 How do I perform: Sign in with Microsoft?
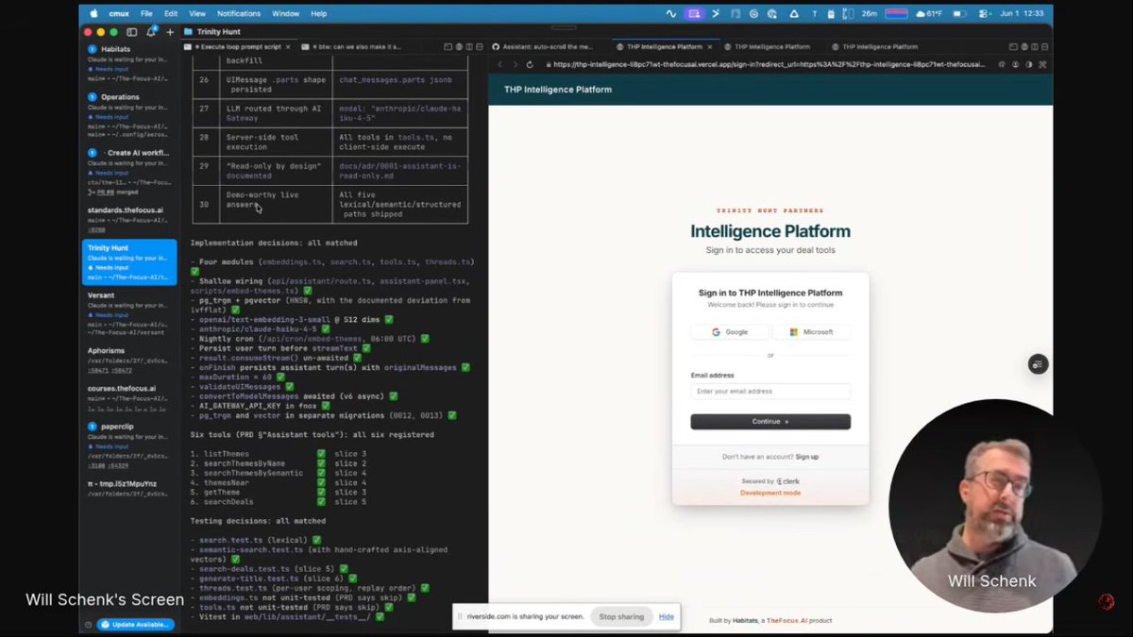[811, 332]
